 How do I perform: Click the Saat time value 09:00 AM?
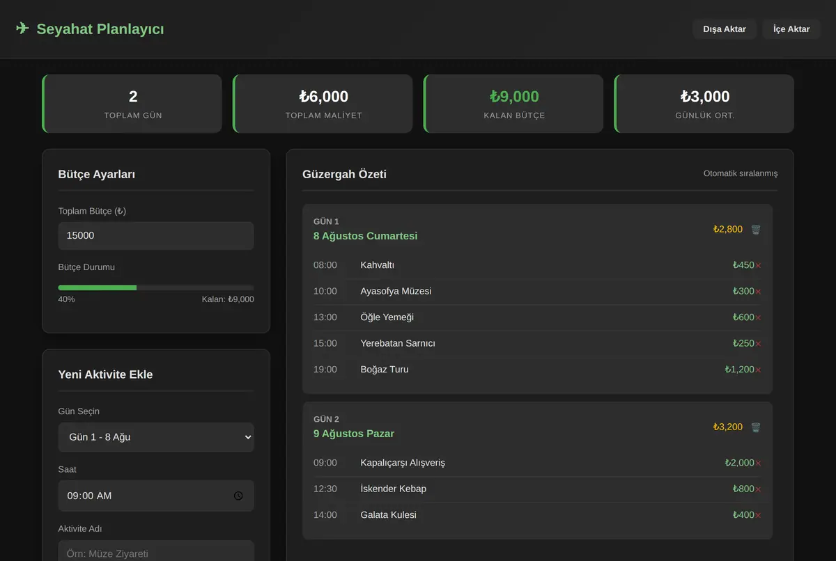(x=89, y=496)
